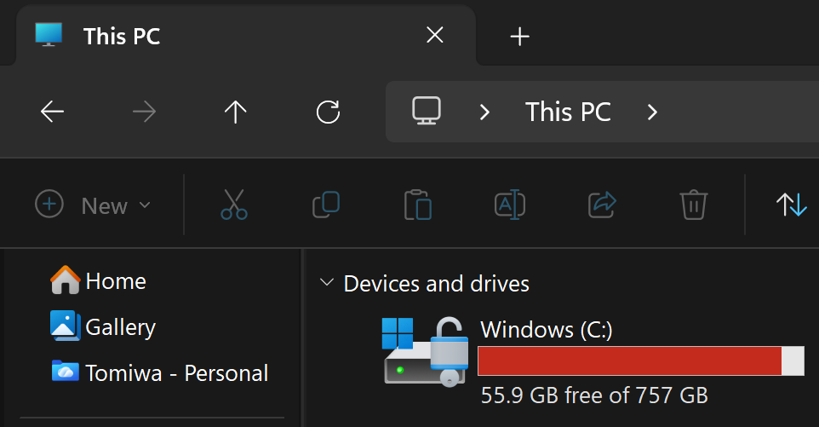Open Tomiwa - Personal OneDrive folder

(176, 373)
